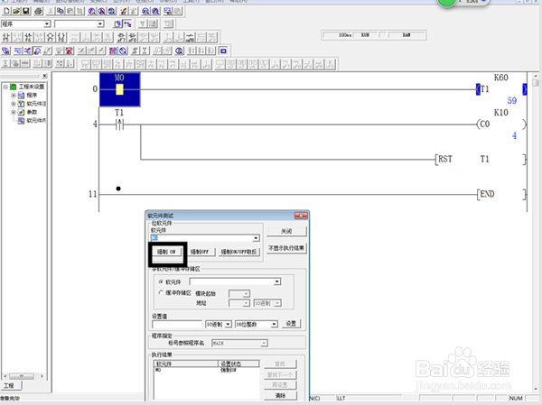Expand 参数 node in project tree

click(14, 112)
